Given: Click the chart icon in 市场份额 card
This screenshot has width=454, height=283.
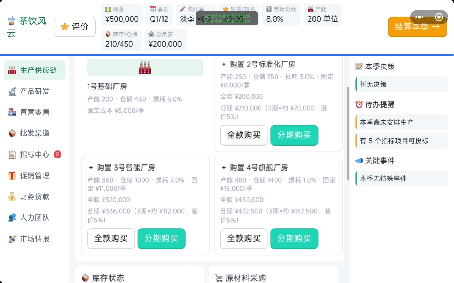Looking at the screenshot, I should [269, 10].
